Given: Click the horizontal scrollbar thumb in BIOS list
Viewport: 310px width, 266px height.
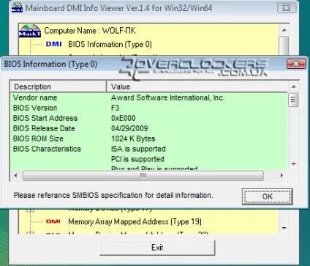Looking at the screenshot, I should tap(143, 176).
